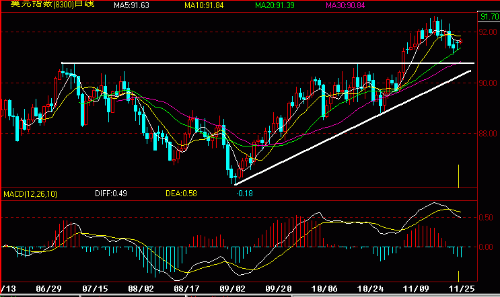Click the 88.00 price axis label

488,134
